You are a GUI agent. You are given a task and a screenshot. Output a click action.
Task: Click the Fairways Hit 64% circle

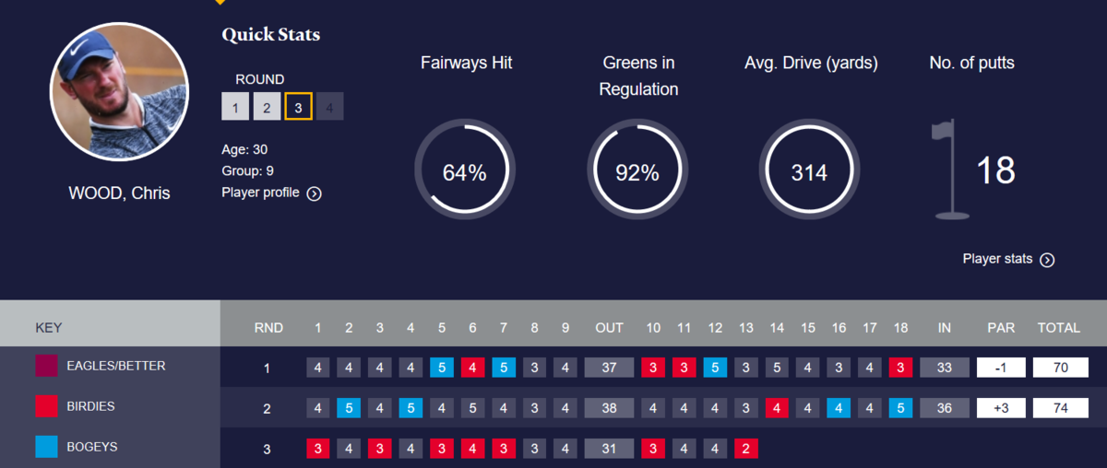[x=464, y=171]
